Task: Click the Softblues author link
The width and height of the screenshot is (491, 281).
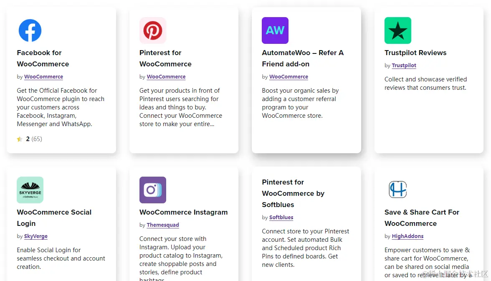Action: click(x=281, y=218)
